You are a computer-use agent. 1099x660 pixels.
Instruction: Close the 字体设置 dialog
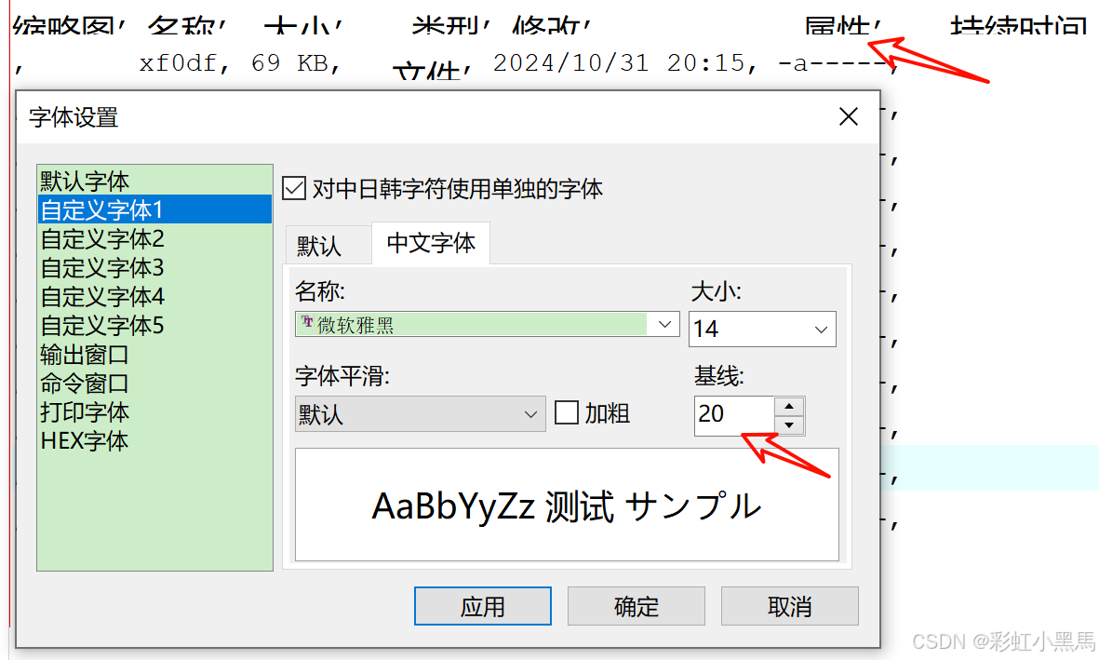tap(848, 116)
